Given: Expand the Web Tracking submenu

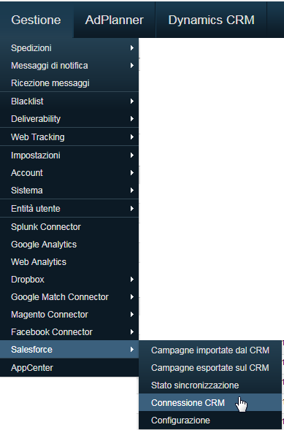Looking at the screenshot, I should point(69,137).
